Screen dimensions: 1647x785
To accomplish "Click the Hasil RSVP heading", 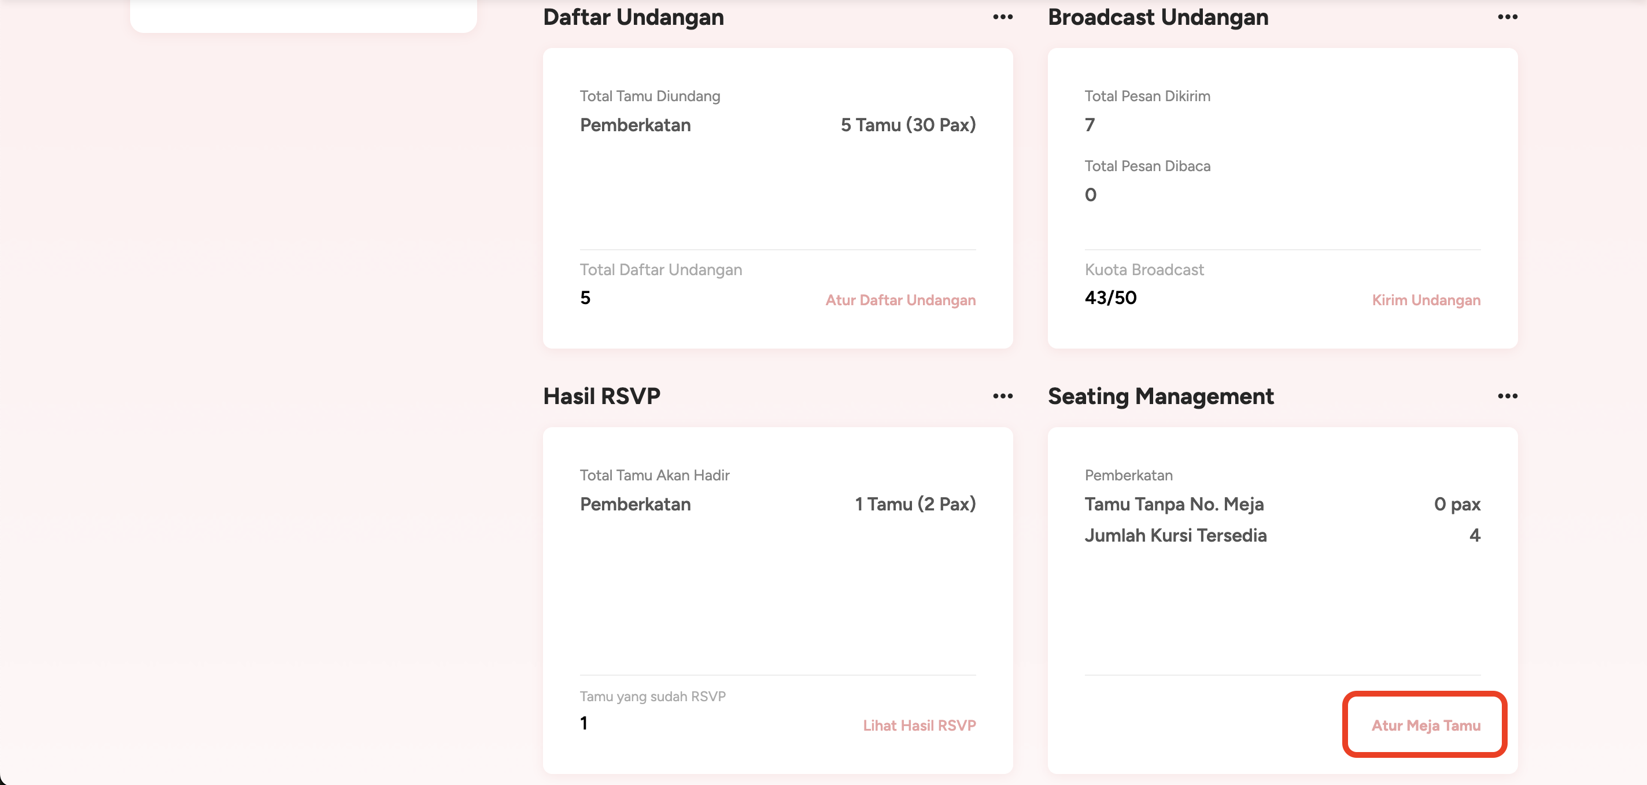I will (601, 397).
